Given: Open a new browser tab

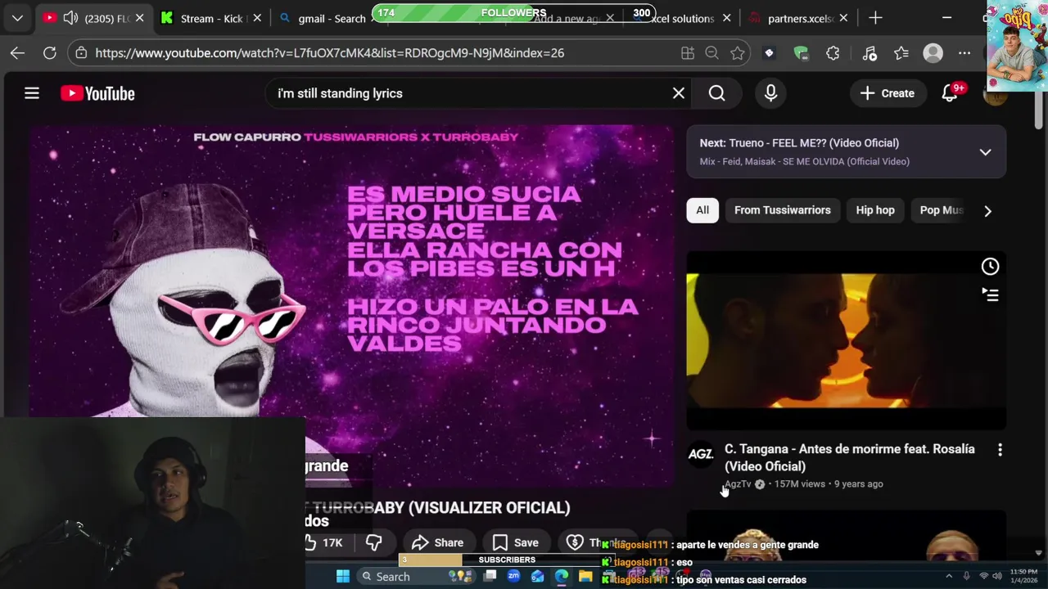Looking at the screenshot, I should (875, 18).
